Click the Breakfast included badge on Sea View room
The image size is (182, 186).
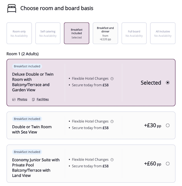[27, 119]
